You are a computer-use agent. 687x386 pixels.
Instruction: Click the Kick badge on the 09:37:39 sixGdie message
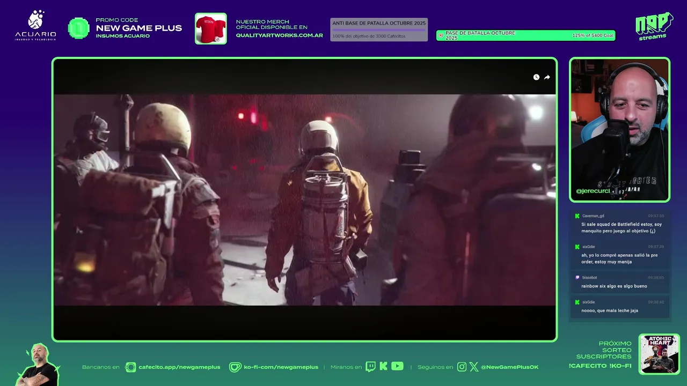577,247
